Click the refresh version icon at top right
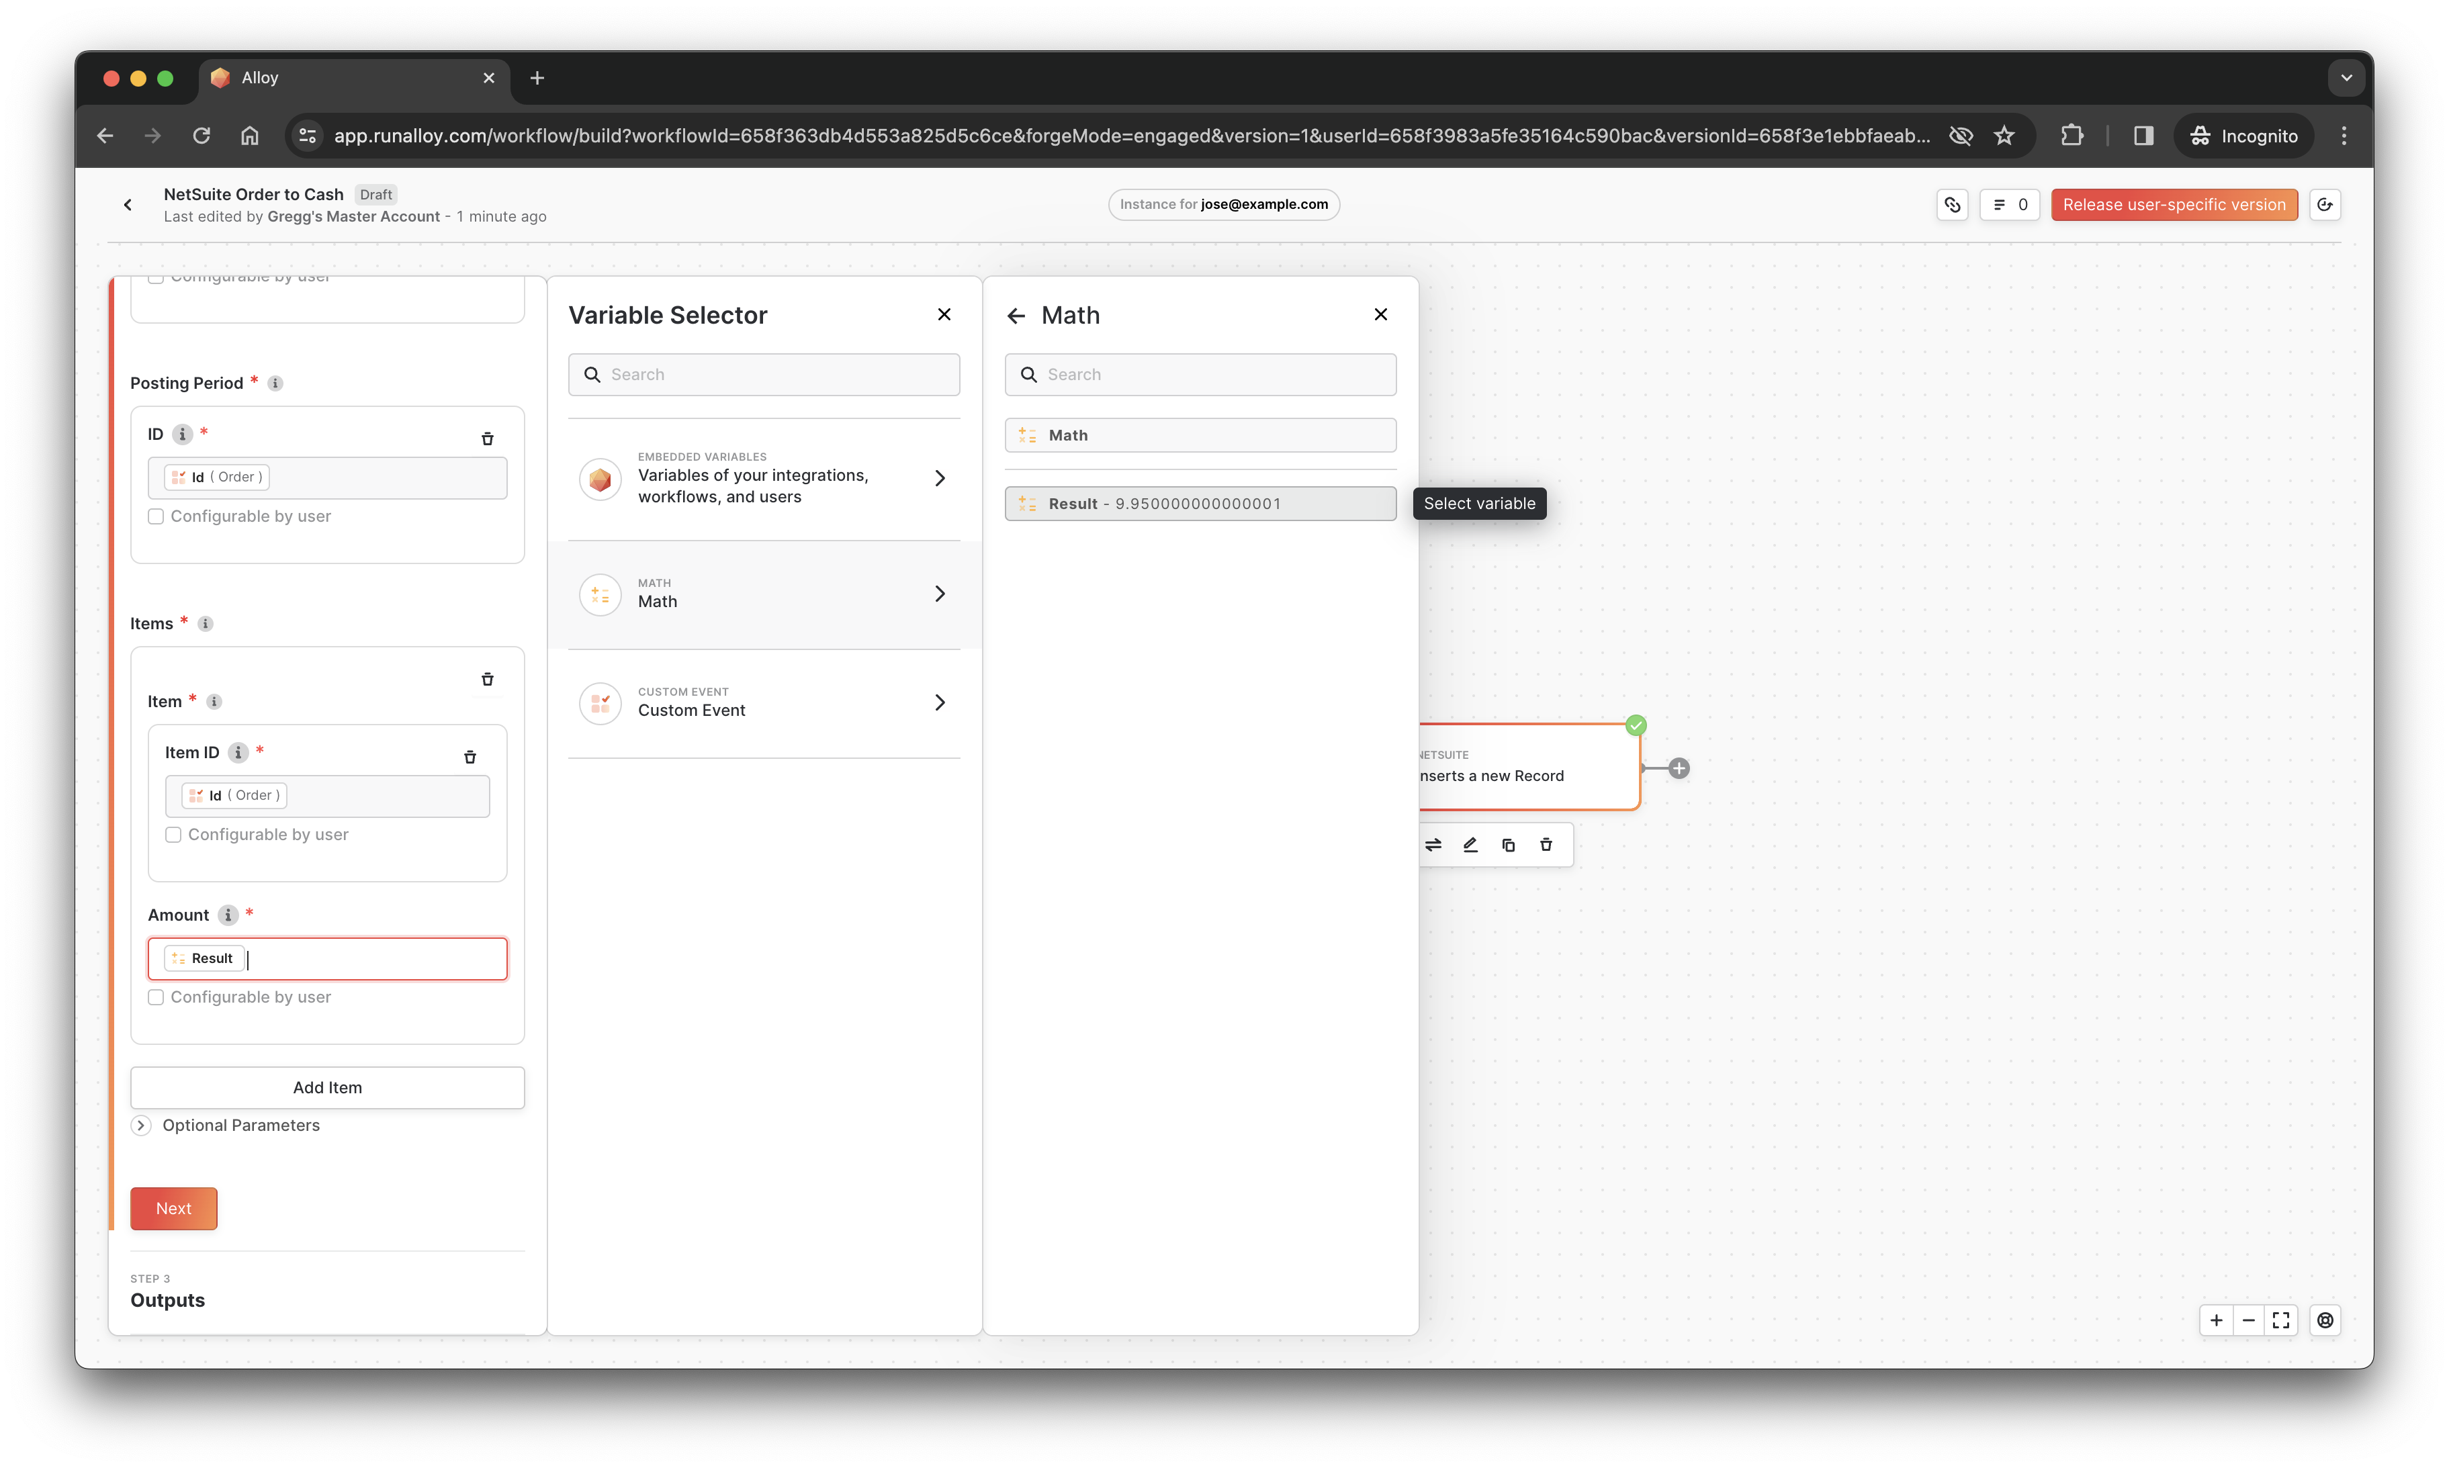Image resolution: width=2449 pixels, height=1468 pixels. click(x=2325, y=205)
